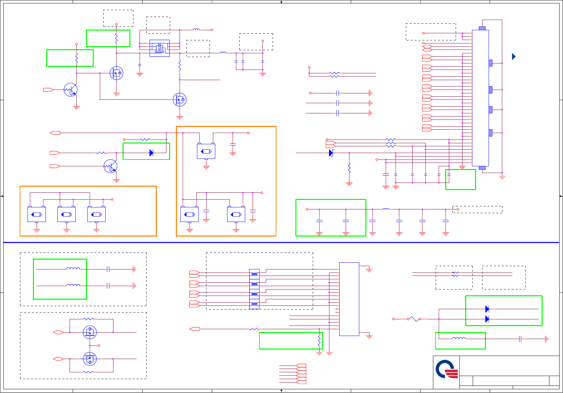
Task: Click the Schottky diode left of the connector caps
Action: 331,153
